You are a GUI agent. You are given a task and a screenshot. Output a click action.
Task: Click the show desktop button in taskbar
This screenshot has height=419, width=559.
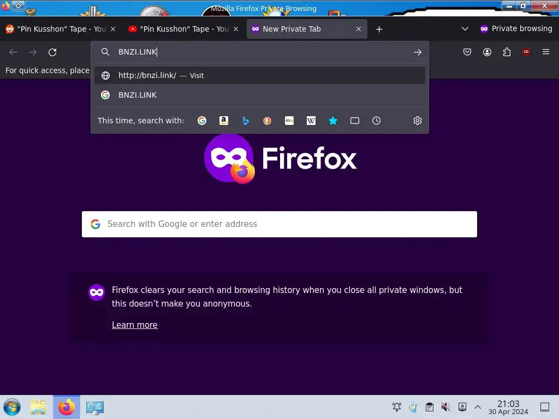(545, 407)
